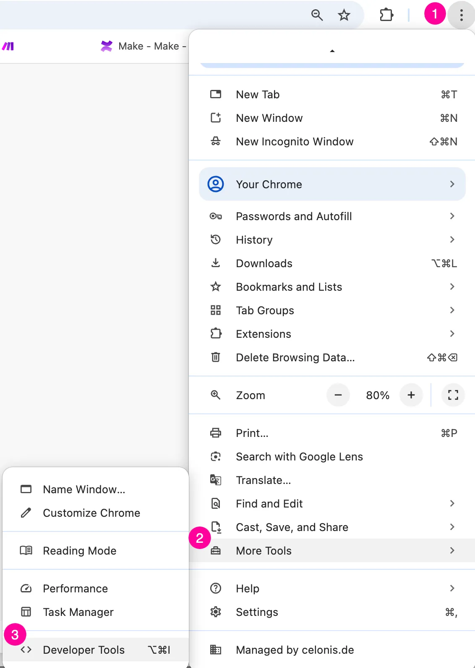Screen dimensions: 475x668
Task: Click the trash icon for Delete Browsing Data
Action: 216,357
